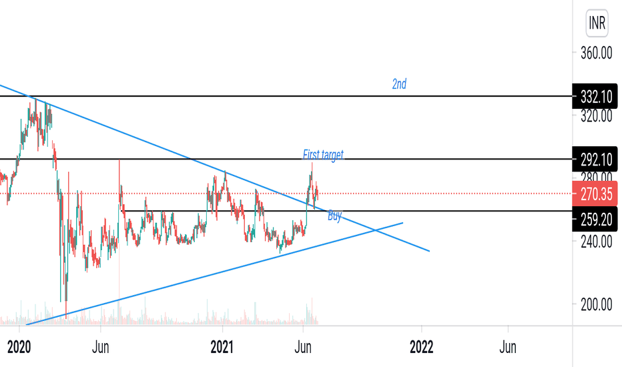Select the 'First target' annotation
The width and height of the screenshot is (622, 367).
[323, 154]
